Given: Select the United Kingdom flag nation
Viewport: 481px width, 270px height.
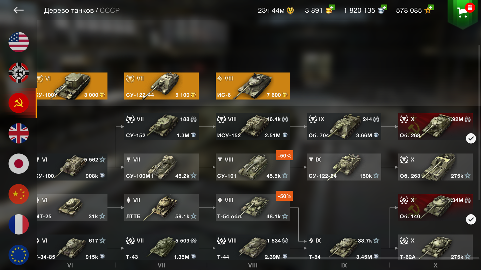Looking at the screenshot, I should pyautogui.click(x=19, y=133).
